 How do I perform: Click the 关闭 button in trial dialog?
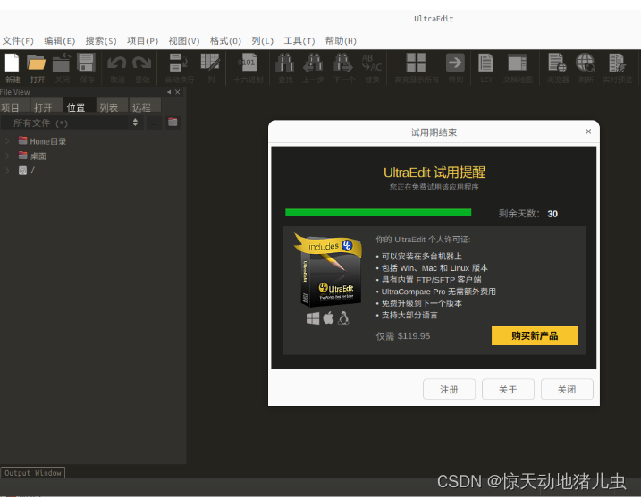pos(567,389)
